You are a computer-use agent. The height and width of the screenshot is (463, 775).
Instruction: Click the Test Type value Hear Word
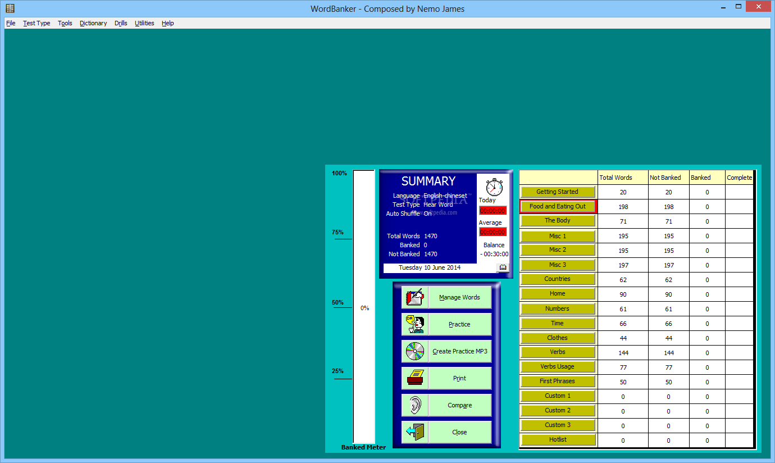[438, 205]
